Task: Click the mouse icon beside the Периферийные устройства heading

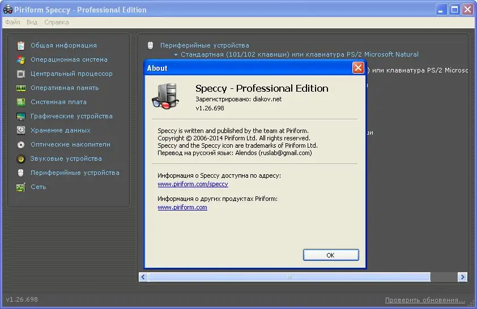Action: pos(150,46)
